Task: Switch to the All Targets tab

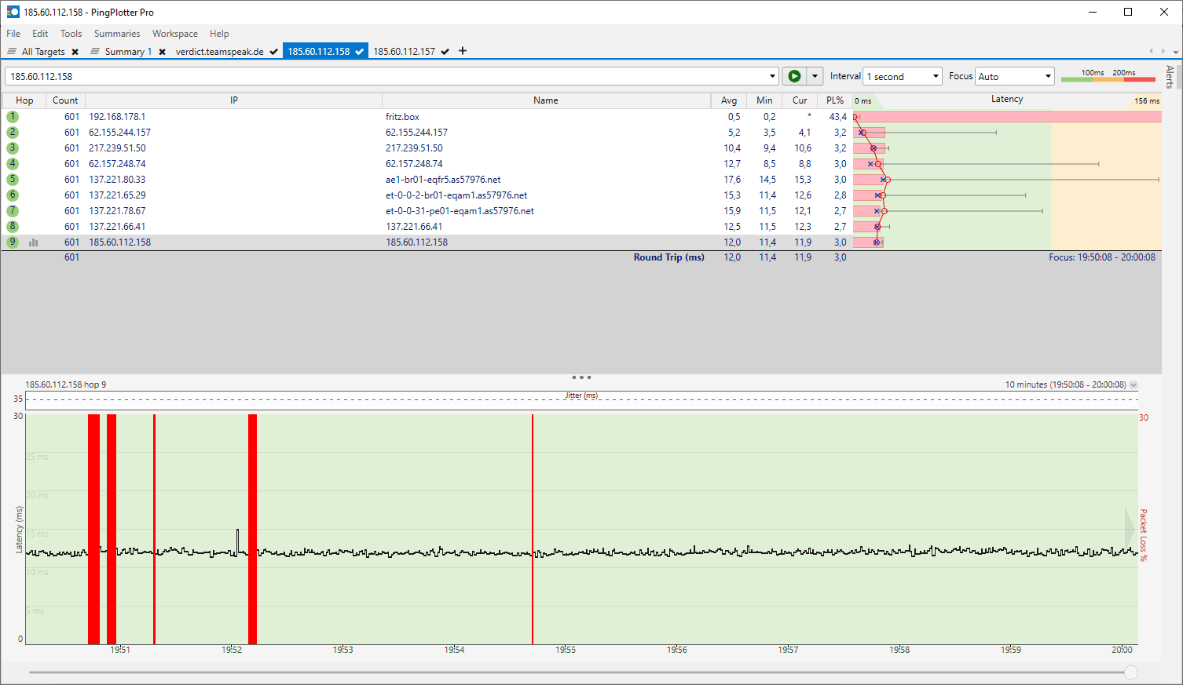Action: tap(43, 51)
